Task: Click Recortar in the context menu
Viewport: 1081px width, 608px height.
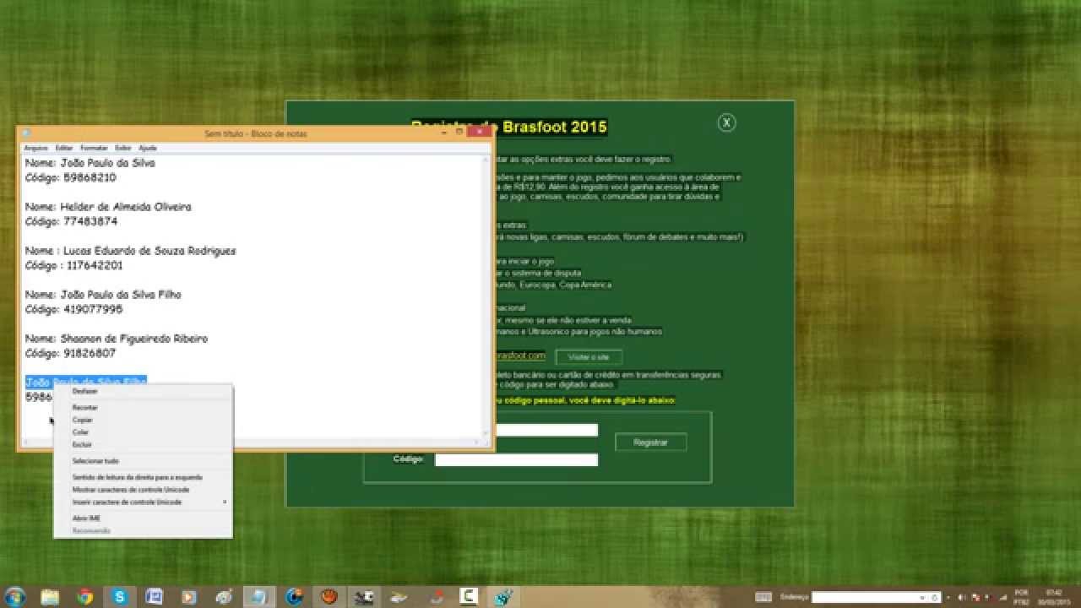Action: pyautogui.click(x=84, y=408)
